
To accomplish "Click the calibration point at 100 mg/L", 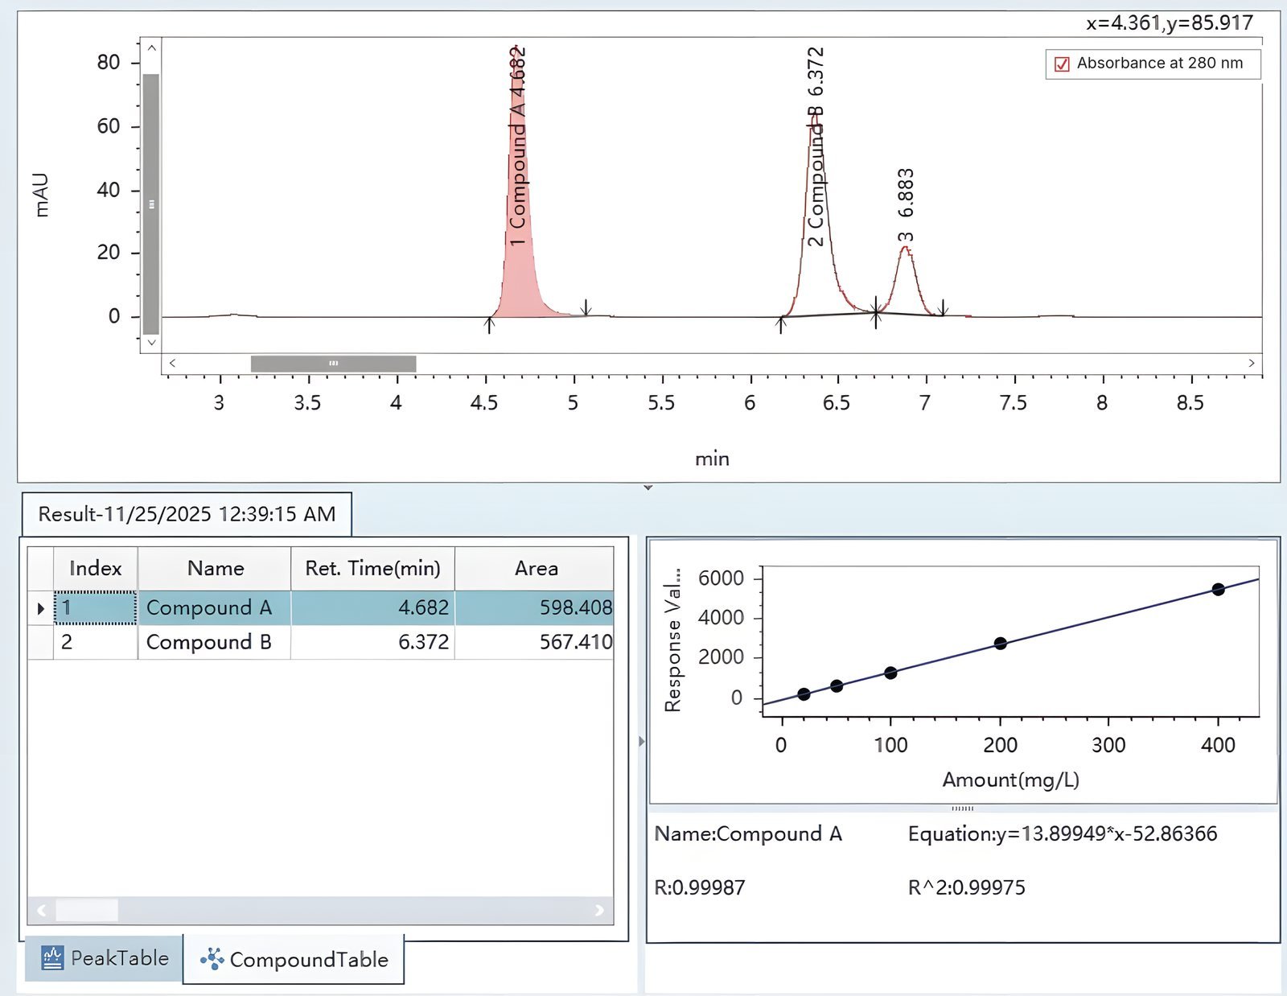I will pos(890,673).
